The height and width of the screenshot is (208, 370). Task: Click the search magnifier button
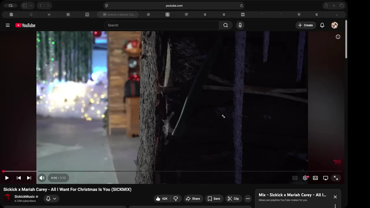[x=225, y=25]
